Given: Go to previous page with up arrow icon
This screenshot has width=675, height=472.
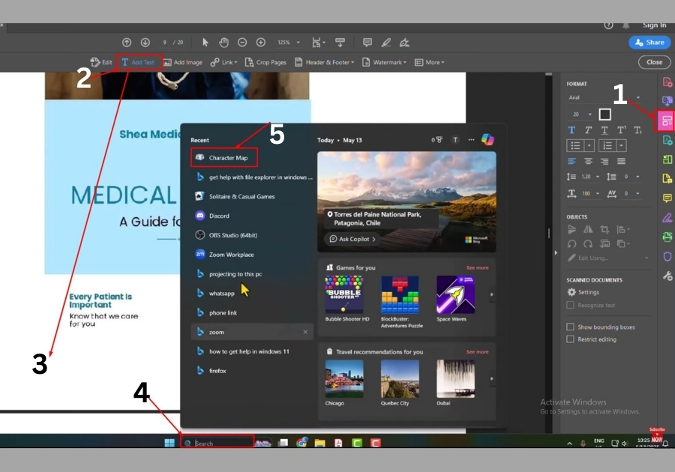Looking at the screenshot, I should click(127, 43).
